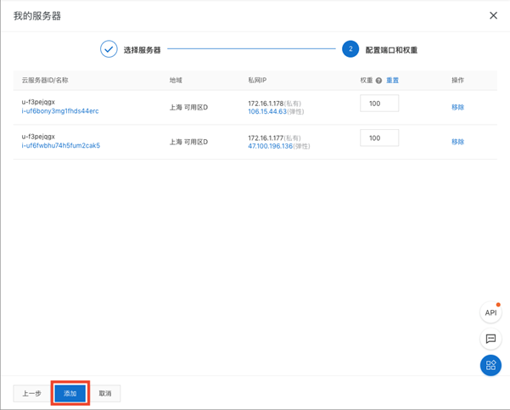Select the 配置端口和权重 step label
Viewport: 510px width, 410px height.
tap(391, 50)
